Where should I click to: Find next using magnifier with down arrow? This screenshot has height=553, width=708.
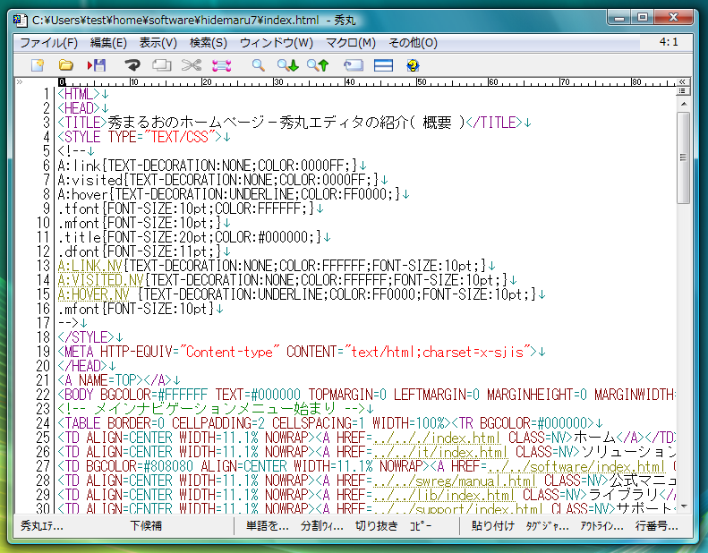coord(288,65)
